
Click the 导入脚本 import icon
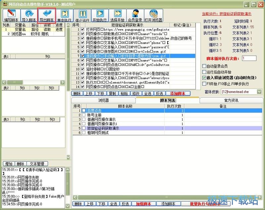29,16
